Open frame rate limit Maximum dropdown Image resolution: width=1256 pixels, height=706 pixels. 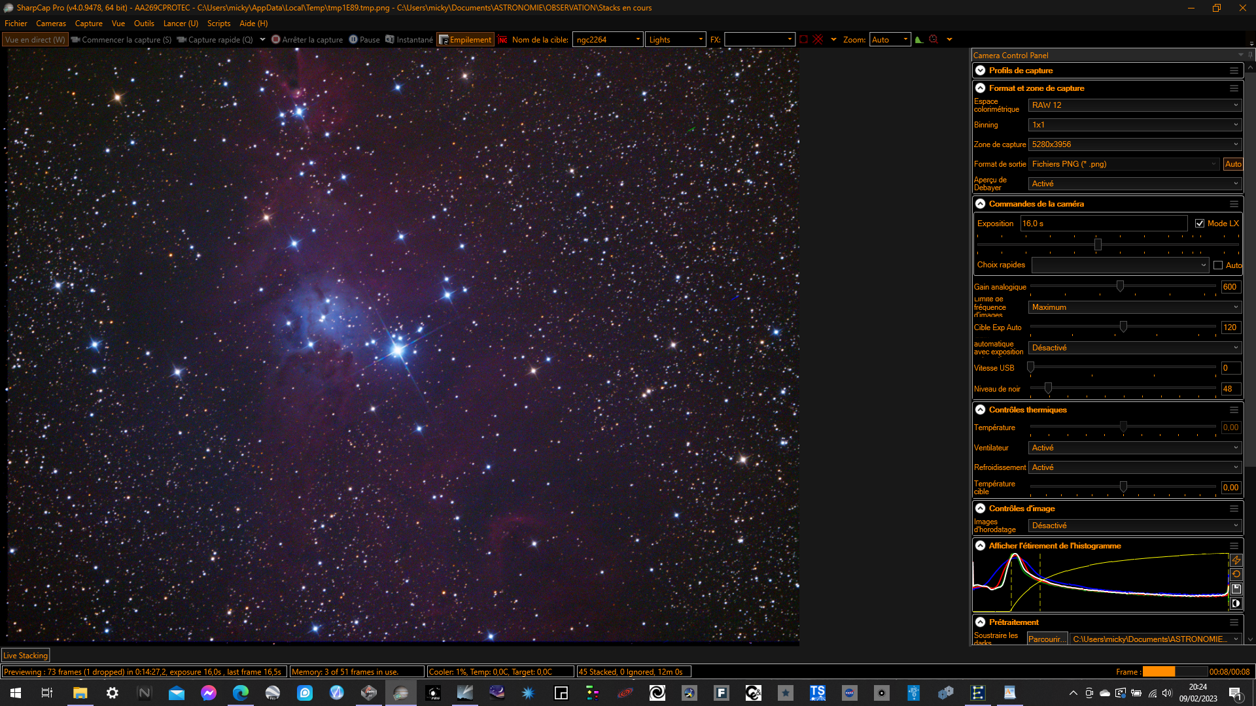click(1135, 307)
